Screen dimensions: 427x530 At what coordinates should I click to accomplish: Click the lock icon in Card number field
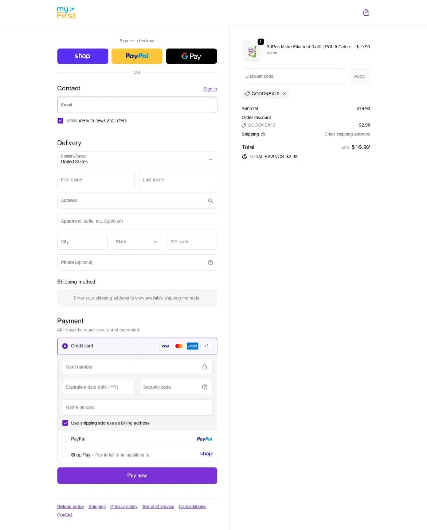pyautogui.click(x=204, y=367)
